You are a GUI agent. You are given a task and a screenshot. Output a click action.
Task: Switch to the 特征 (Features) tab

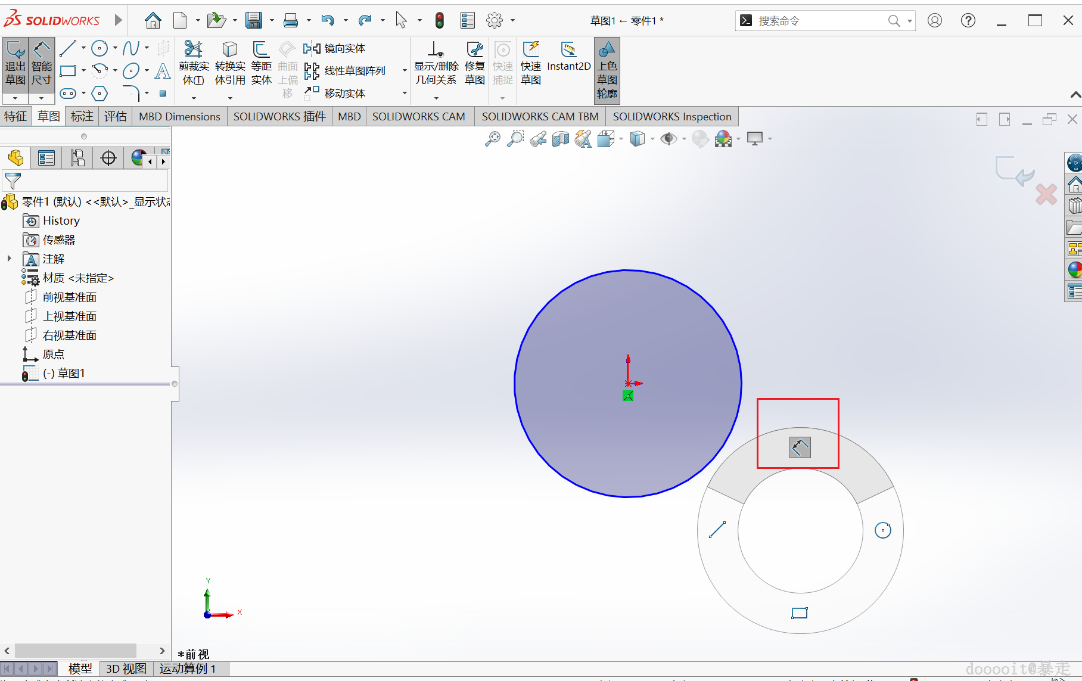pyautogui.click(x=15, y=117)
